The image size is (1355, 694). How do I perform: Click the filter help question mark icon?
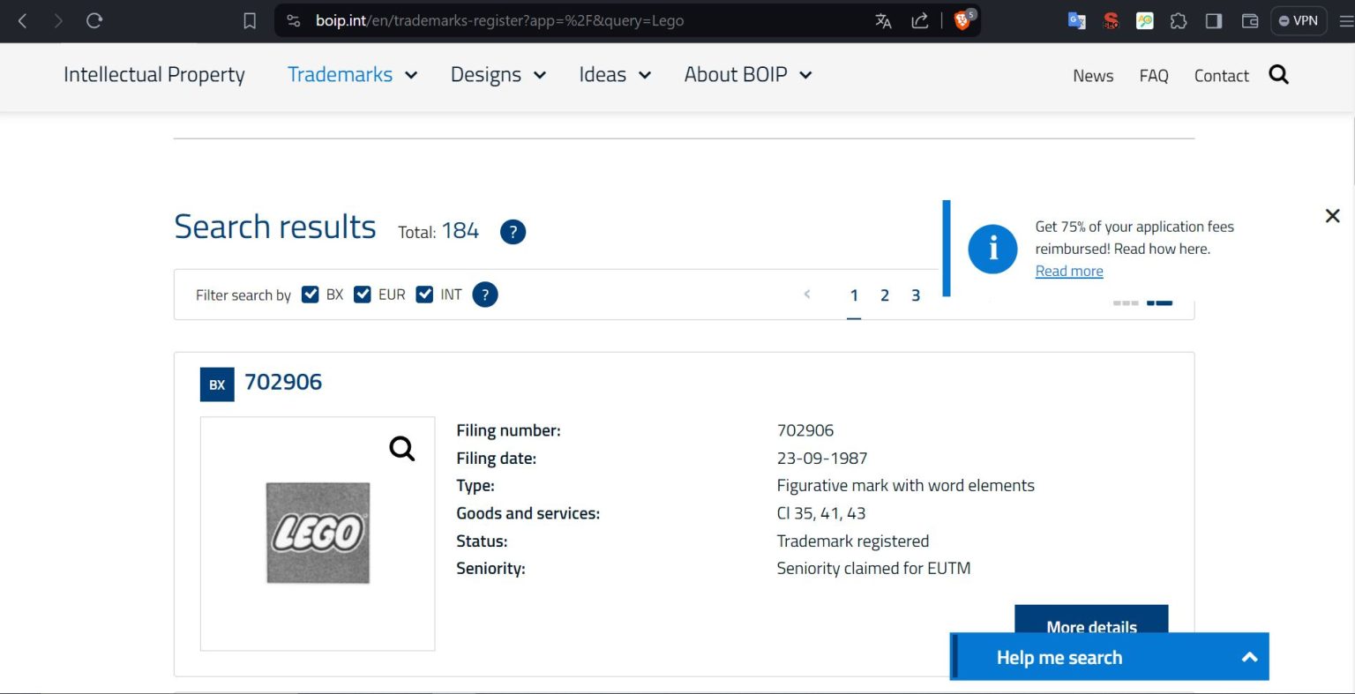[484, 295]
